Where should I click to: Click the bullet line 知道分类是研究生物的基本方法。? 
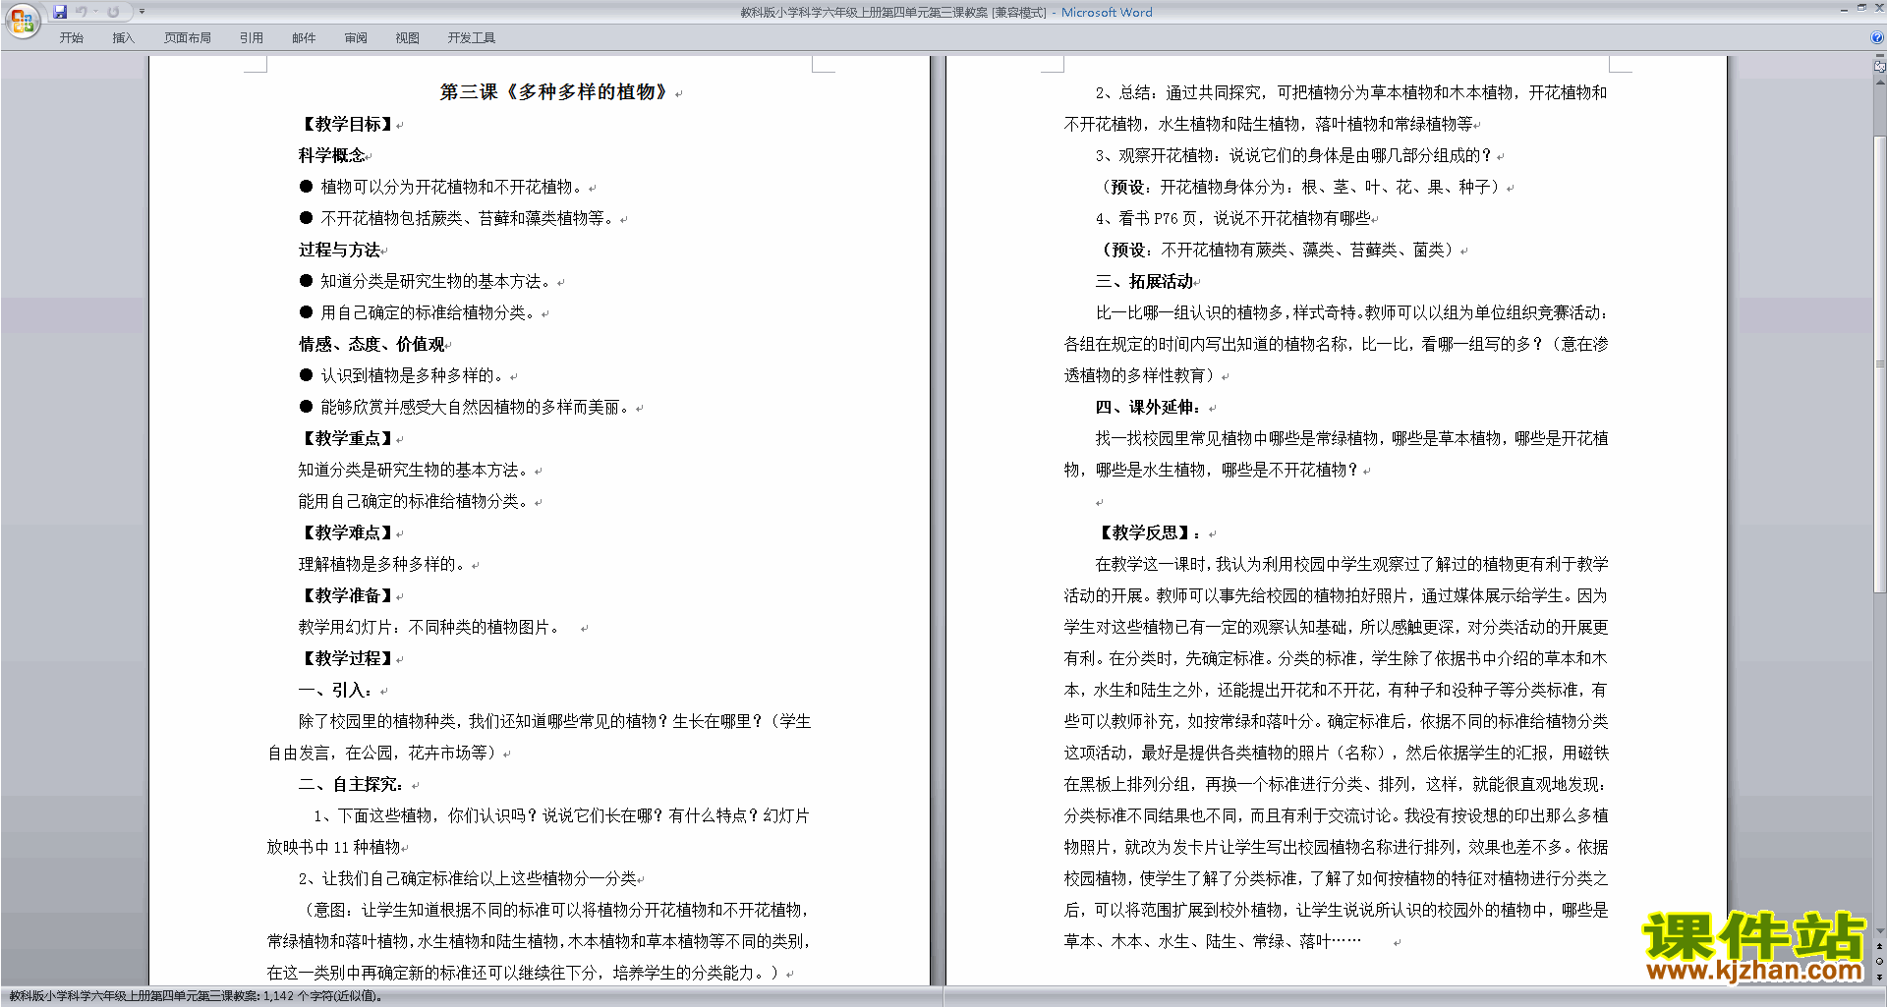tap(427, 281)
